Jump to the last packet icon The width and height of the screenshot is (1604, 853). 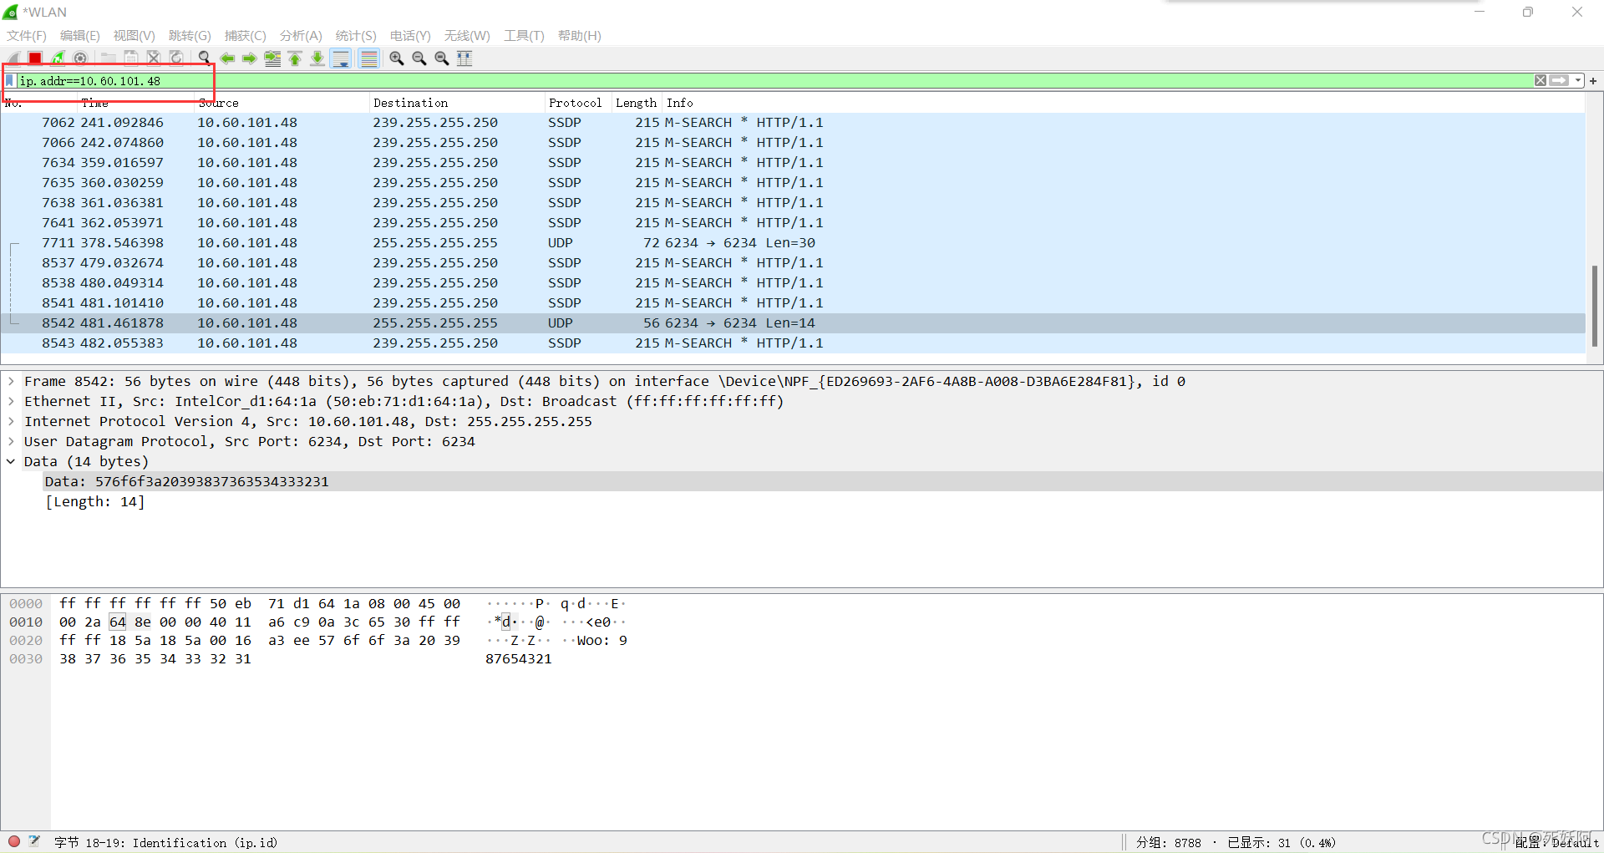tap(317, 58)
